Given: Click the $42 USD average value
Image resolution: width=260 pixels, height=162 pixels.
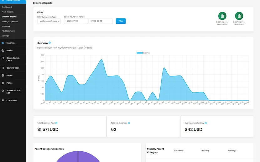Looking at the screenshot, I should point(194,129).
